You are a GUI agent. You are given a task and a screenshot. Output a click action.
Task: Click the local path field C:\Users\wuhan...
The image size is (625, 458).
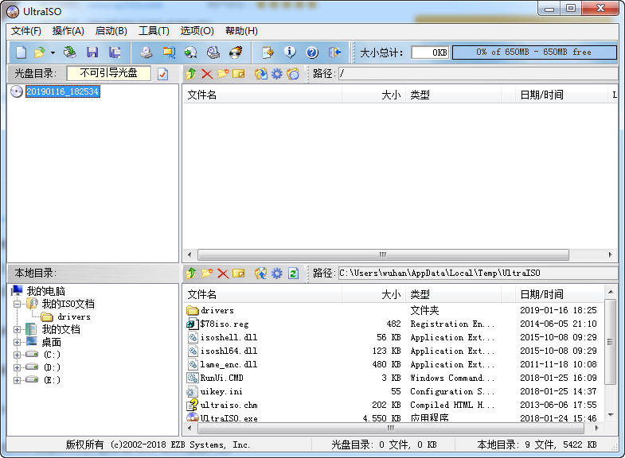(x=478, y=274)
